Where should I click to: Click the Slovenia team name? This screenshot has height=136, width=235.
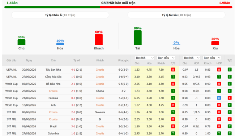(x=100, y=112)
